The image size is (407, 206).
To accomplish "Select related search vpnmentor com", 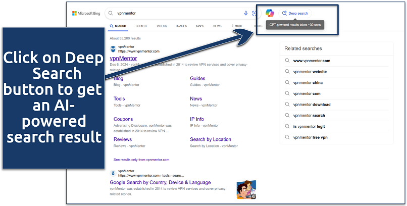I will [307, 94].
